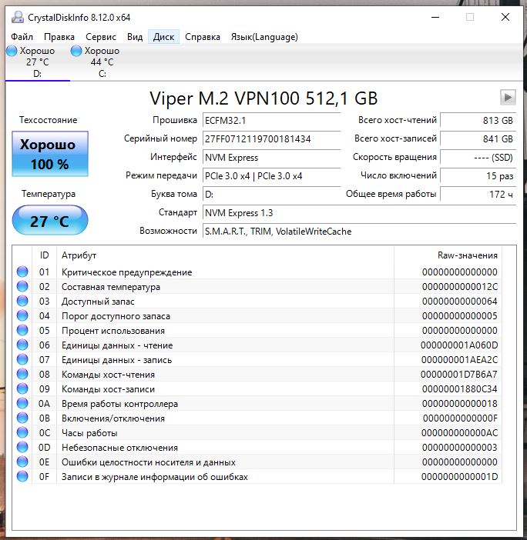Click the transfer mode field PCIe 3.0 x4
The height and width of the screenshot is (540, 527).
pos(271,176)
